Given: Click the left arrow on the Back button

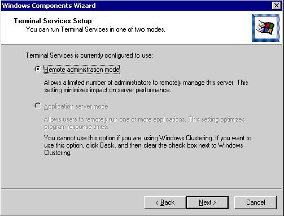Looking at the screenshot, I should coord(157,203).
